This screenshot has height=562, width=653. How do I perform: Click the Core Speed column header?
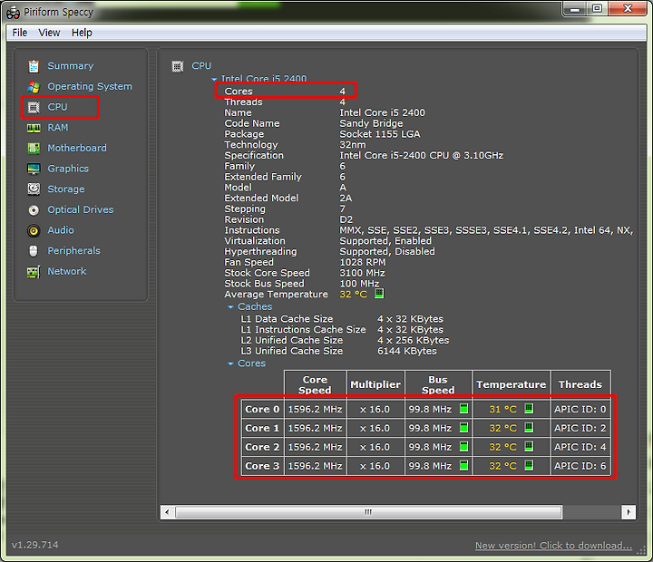pyautogui.click(x=316, y=384)
